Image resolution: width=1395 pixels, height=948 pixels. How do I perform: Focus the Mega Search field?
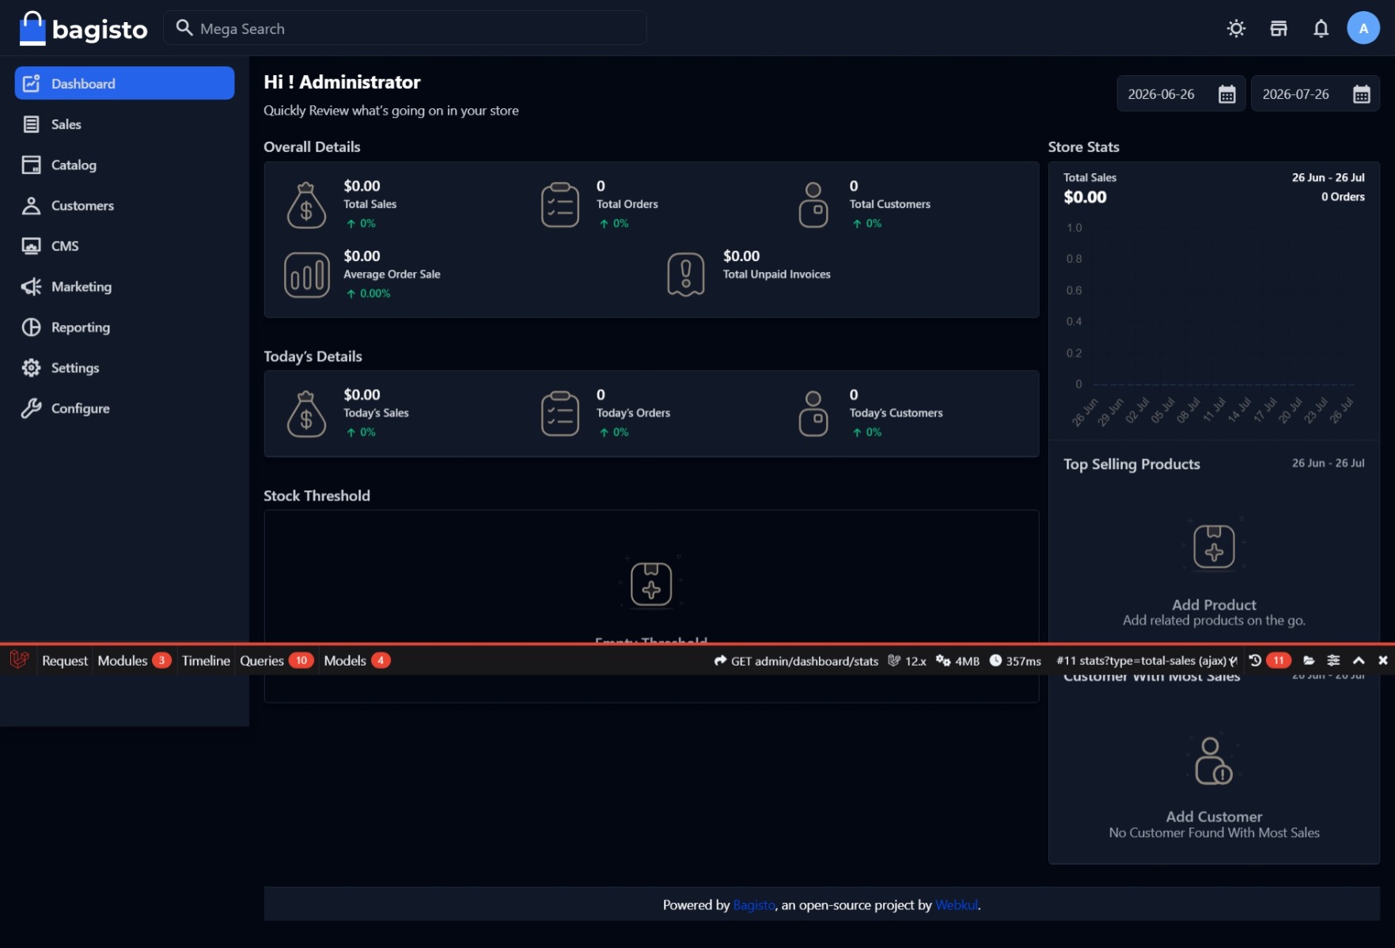(x=404, y=28)
